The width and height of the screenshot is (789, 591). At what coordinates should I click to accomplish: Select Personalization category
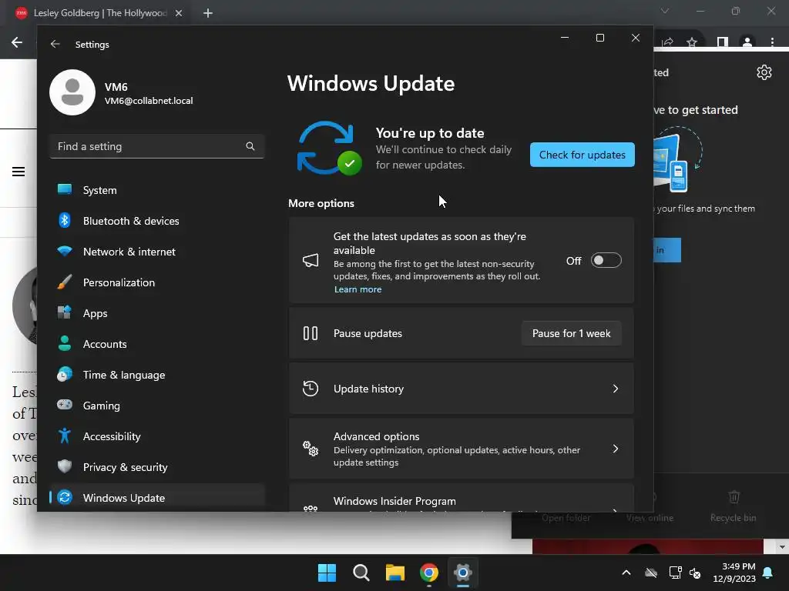(x=157, y=282)
